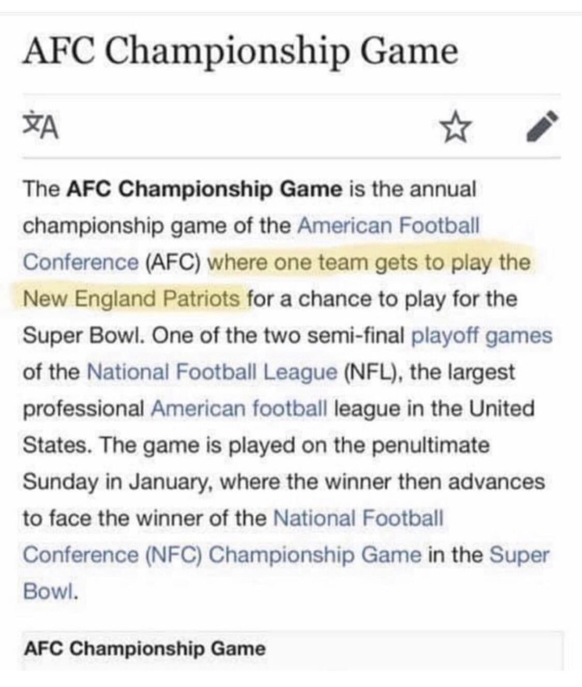Follow the Conference link before (AFC)
The height and width of the screenshot is (687, 582).
click(81, 262)
